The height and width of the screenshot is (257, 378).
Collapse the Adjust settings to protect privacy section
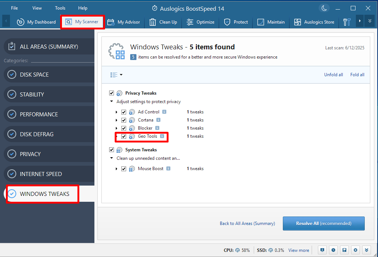click(111, 101)
